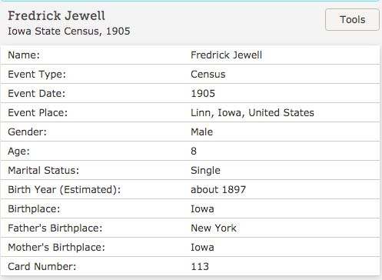Open the Tools button

(352, 20)
